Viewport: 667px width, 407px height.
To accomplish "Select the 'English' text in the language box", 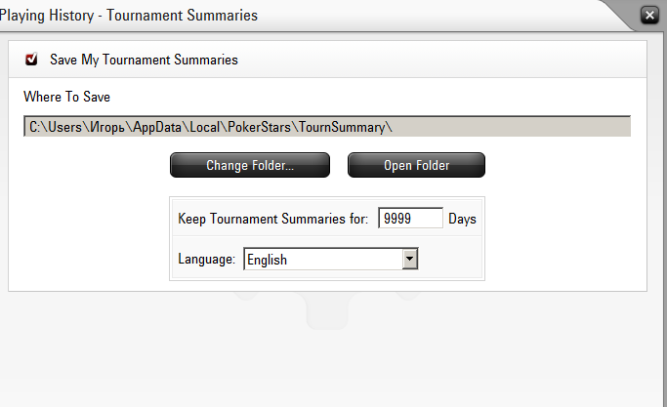I will 267,260.
